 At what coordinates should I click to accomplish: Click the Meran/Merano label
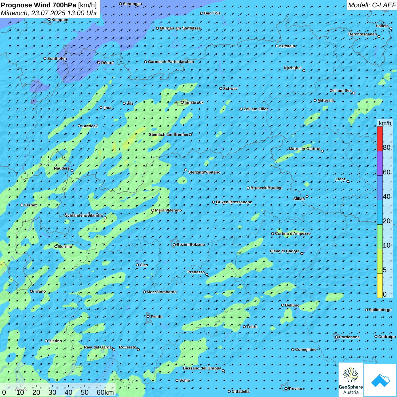(x=168, y=210)
